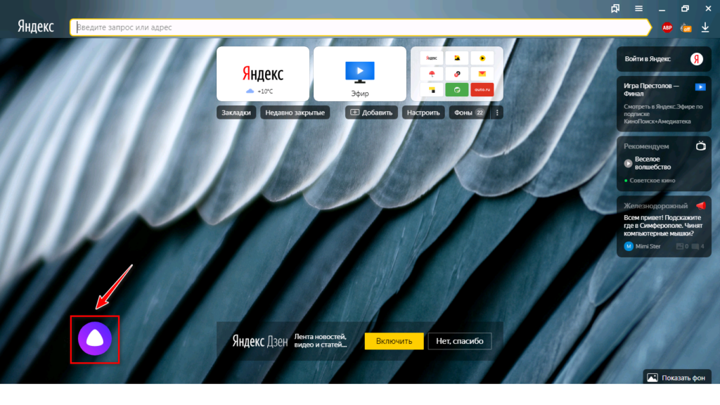Image resolution: width=720 pixels, height=405 pixels.
Task: Open Yandex Mail envelope mini tile
Action: tap(482, 74)
